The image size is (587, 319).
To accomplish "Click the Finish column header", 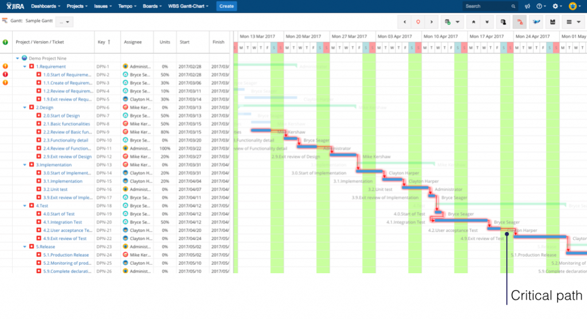I will pyautogui.click(x=218, y=42).
